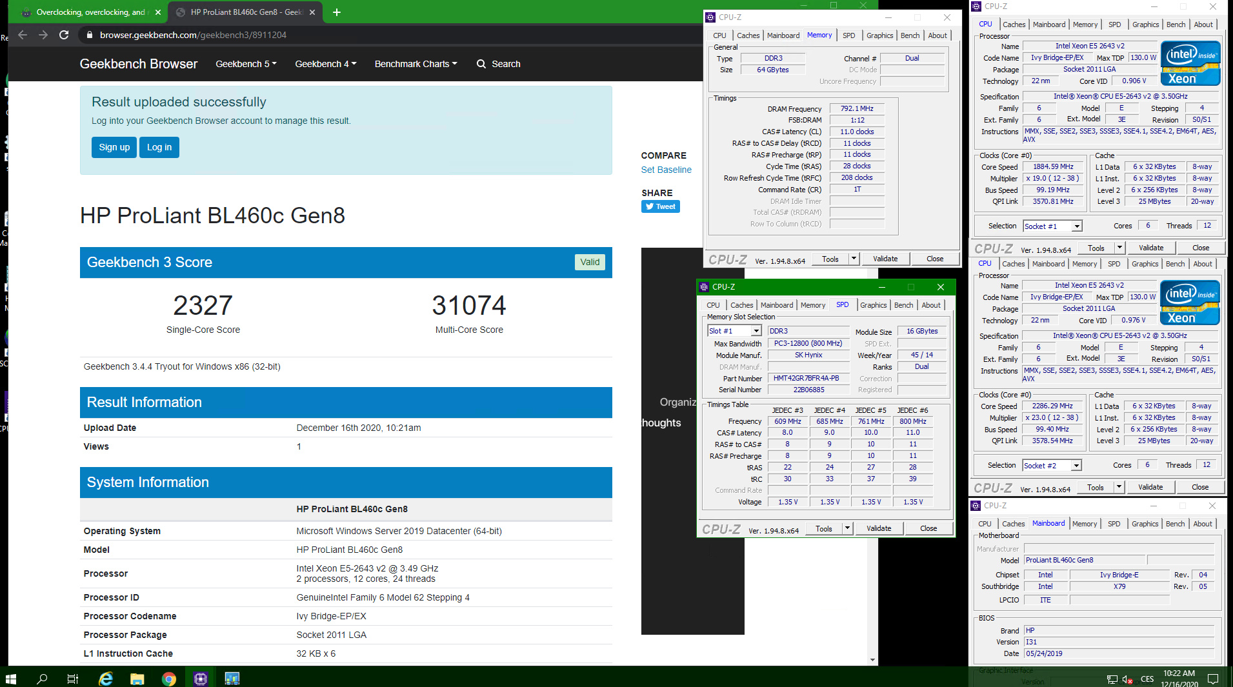Switch to Chrome in the taskbar
The height and width of the screenshot is (687, 1233).
click(x=168, y=679)
